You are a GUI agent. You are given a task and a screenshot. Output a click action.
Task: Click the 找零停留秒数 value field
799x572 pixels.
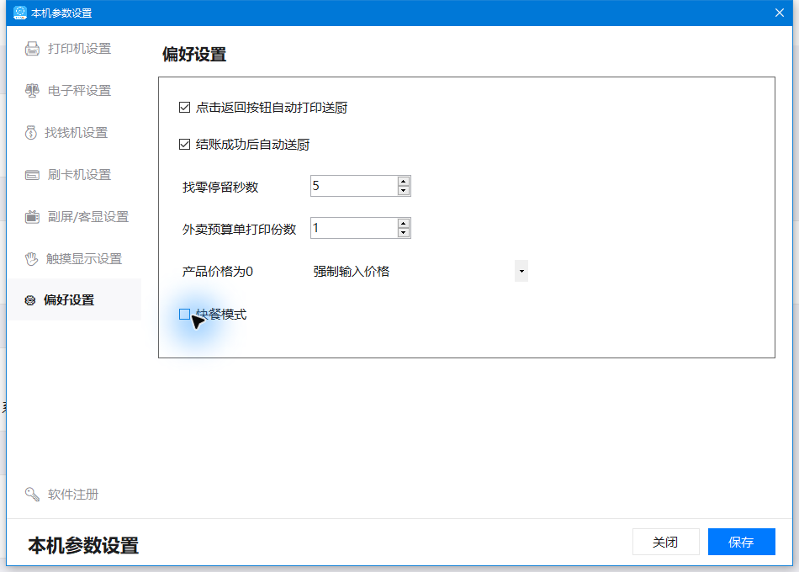(354, 186)
